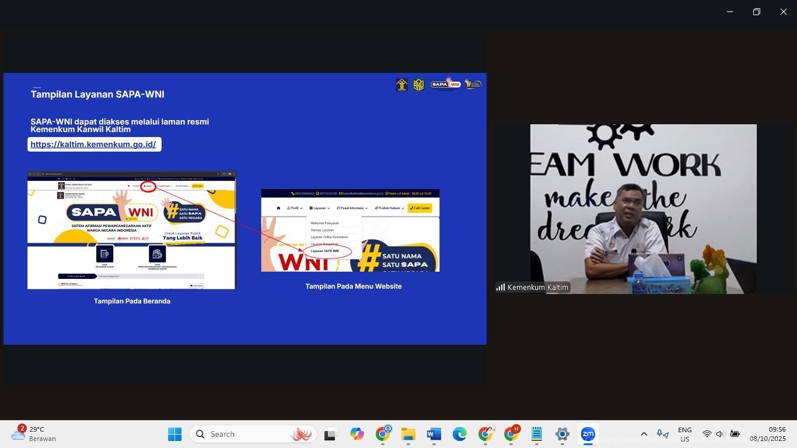Viewport: 797px width, 448px height.
Task: Open the Settings gear in the taskbar
Action: point(562,435)
